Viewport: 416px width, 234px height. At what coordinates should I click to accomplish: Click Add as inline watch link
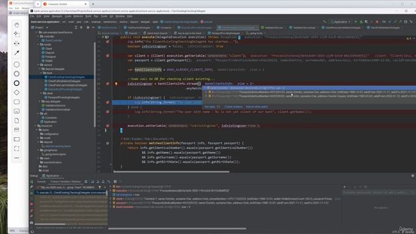click(x=257, y=107)
